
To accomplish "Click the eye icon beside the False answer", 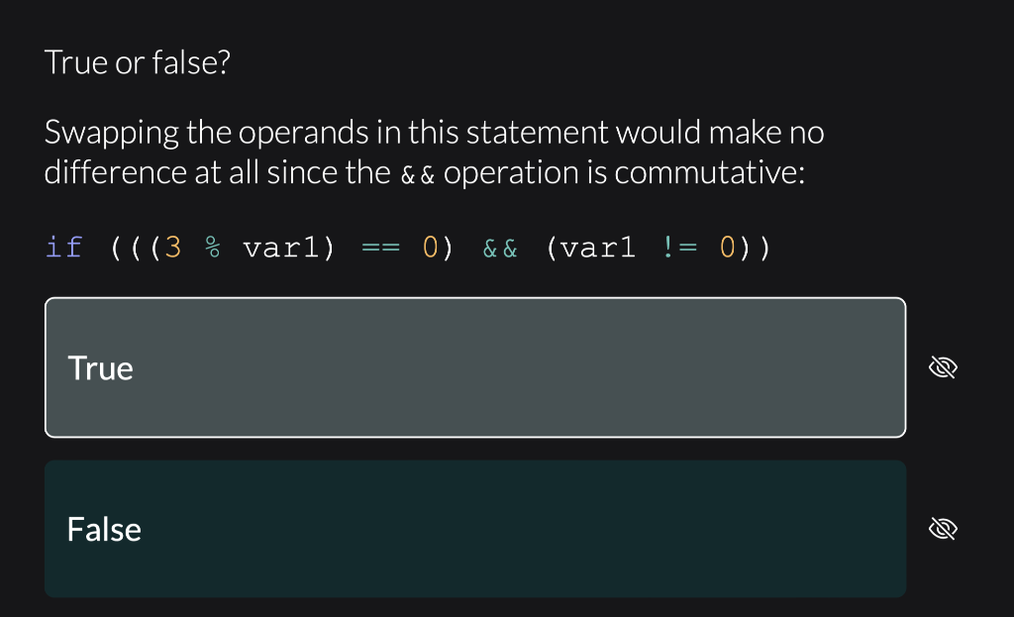I will coord(942,528).
